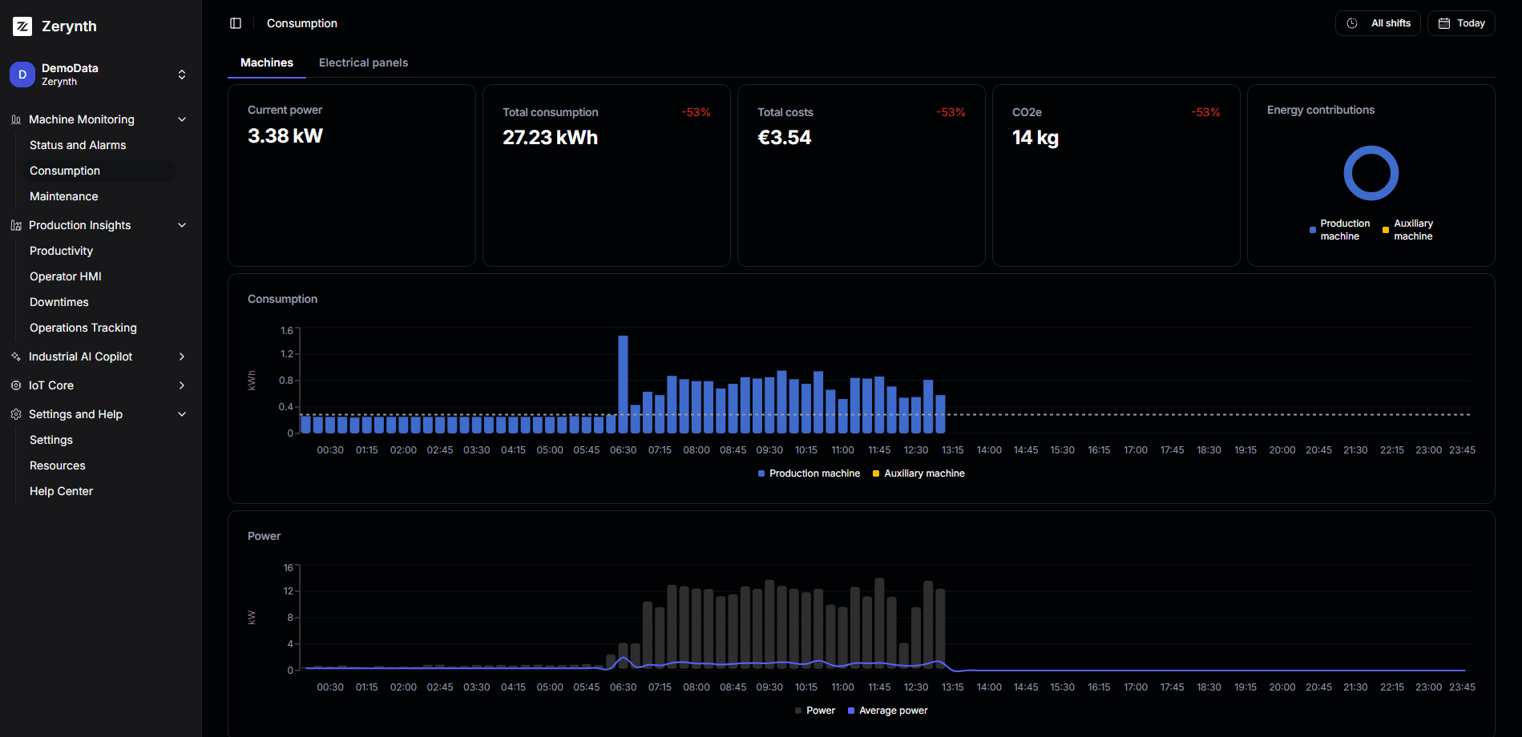Image resolution: width=1522 pixels, height=737 pixels.
Task: Click the clock icon beside All shifts
Action: click(x=1350, y=22)
